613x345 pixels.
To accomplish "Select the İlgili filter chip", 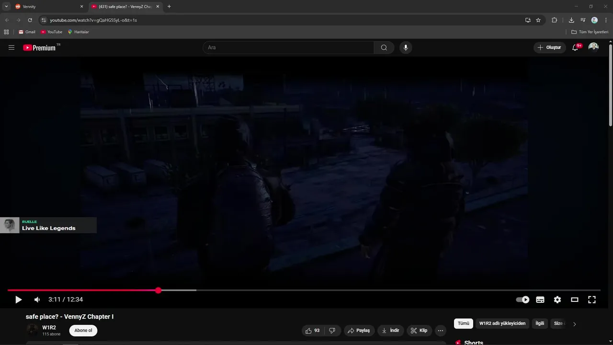I will point(540,323).
